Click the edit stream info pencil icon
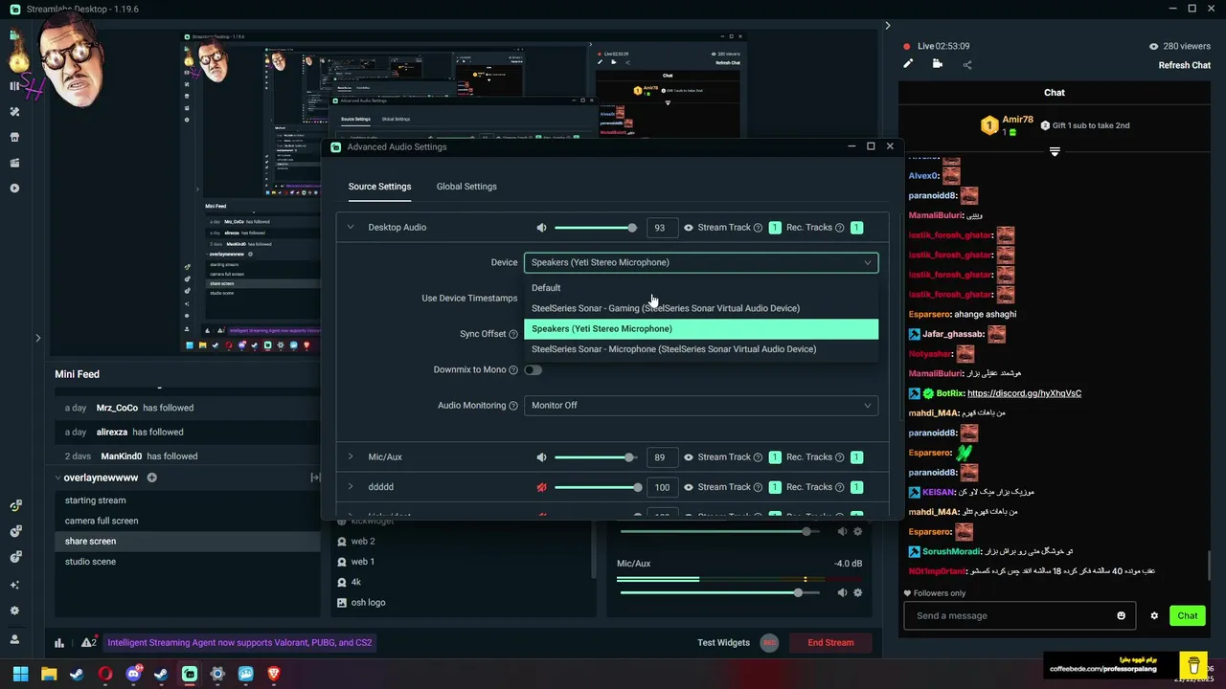 908,64
